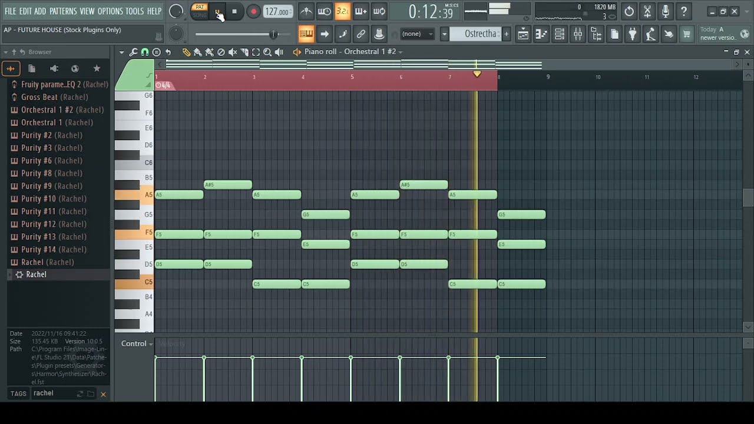Click the one-click recording microphone icon
754x424 pixels.
coord(666,11)
